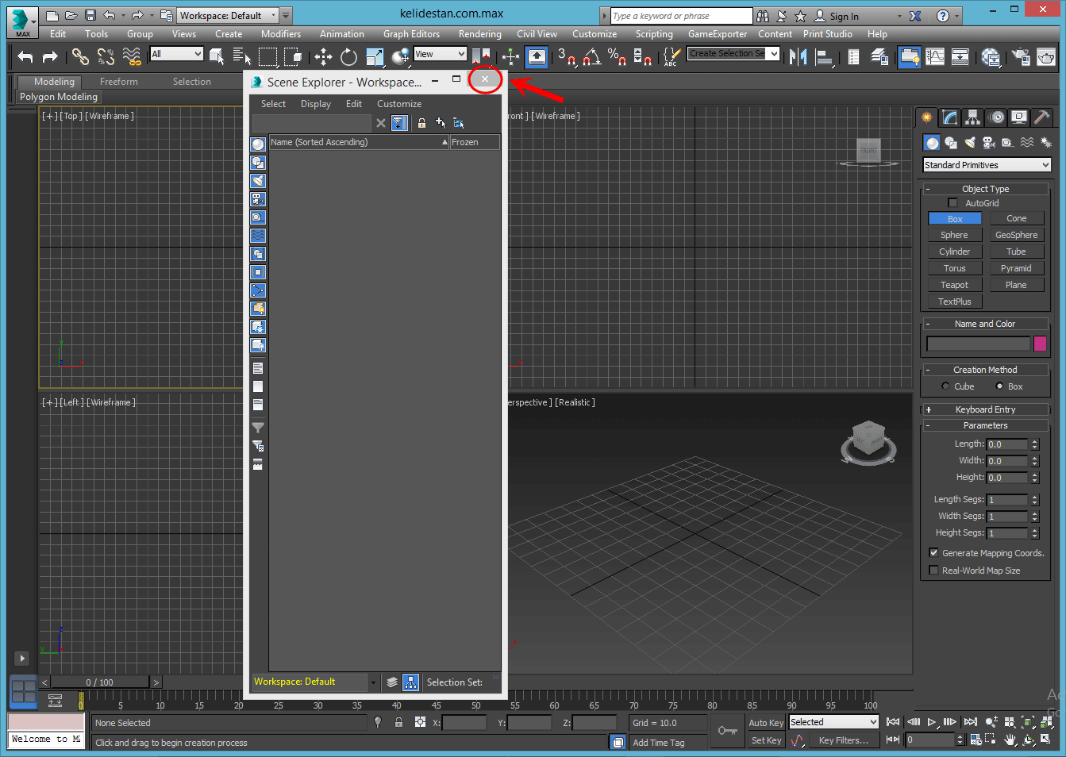
Task: Open the Display menu in Scene Explorer
Action: tap(316, 104)
